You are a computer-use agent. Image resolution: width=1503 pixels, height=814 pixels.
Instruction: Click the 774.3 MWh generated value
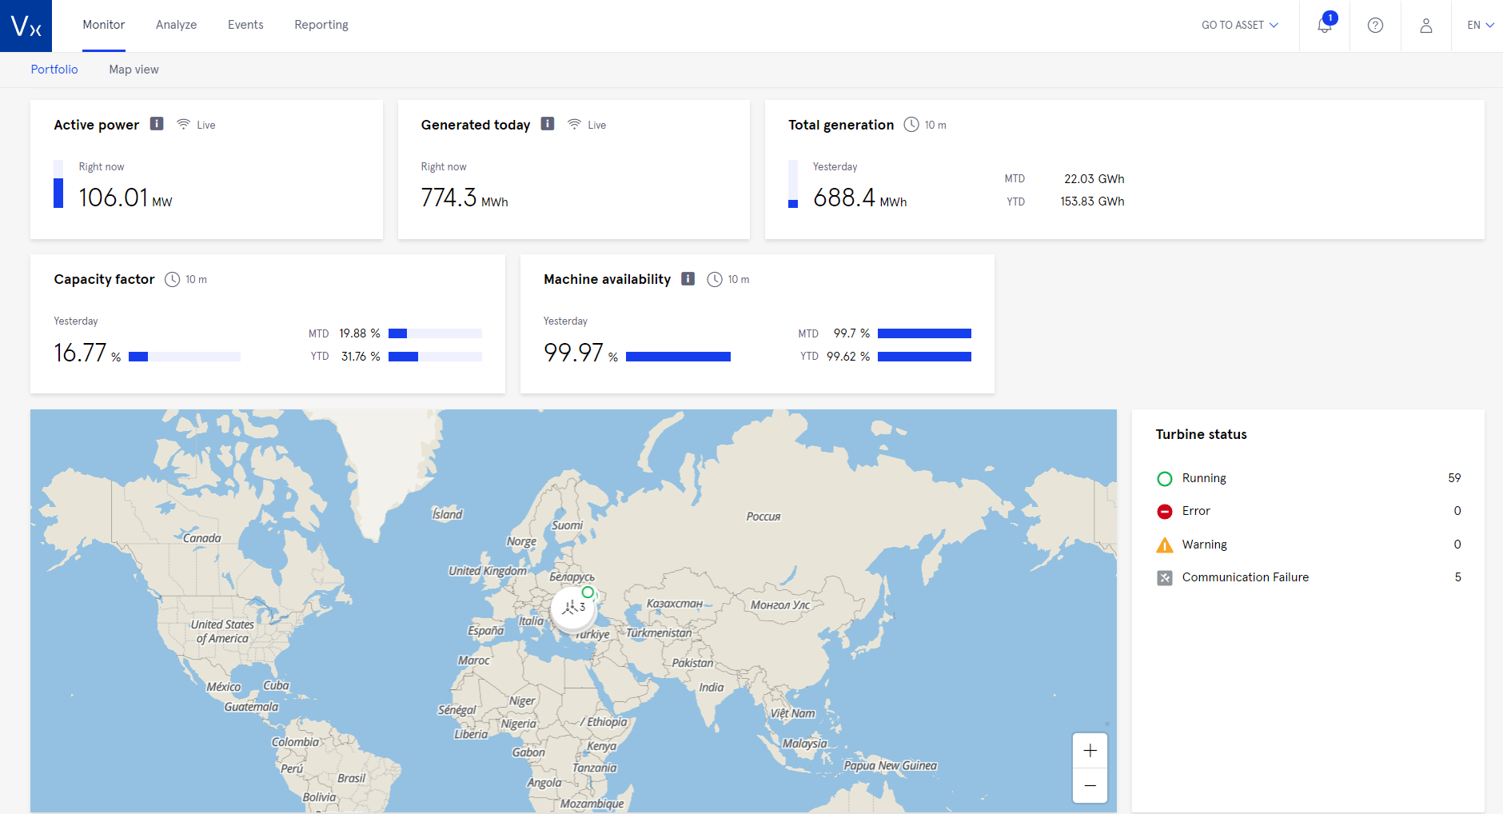464,198
